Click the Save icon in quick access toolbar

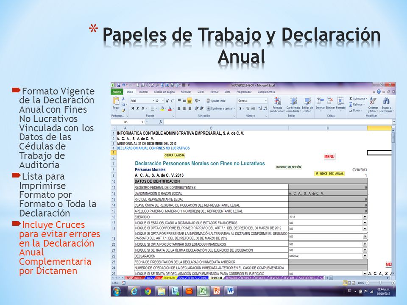coord(119,85)
